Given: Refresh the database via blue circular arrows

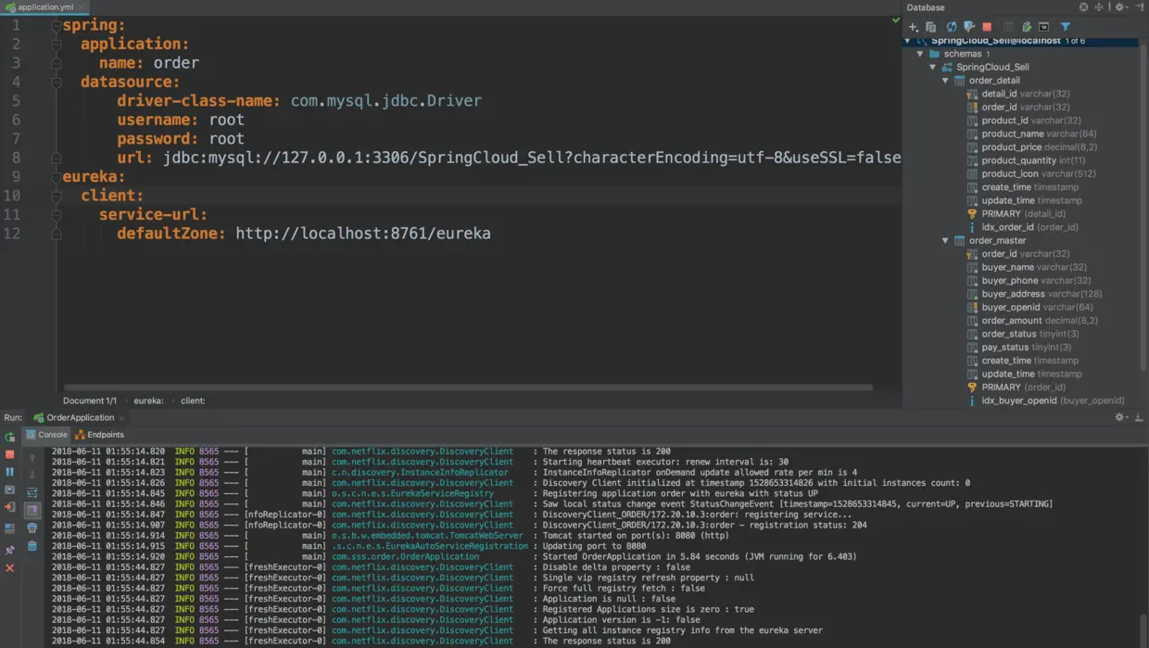Looking at the screenshot, I should [x=951, y=27].
